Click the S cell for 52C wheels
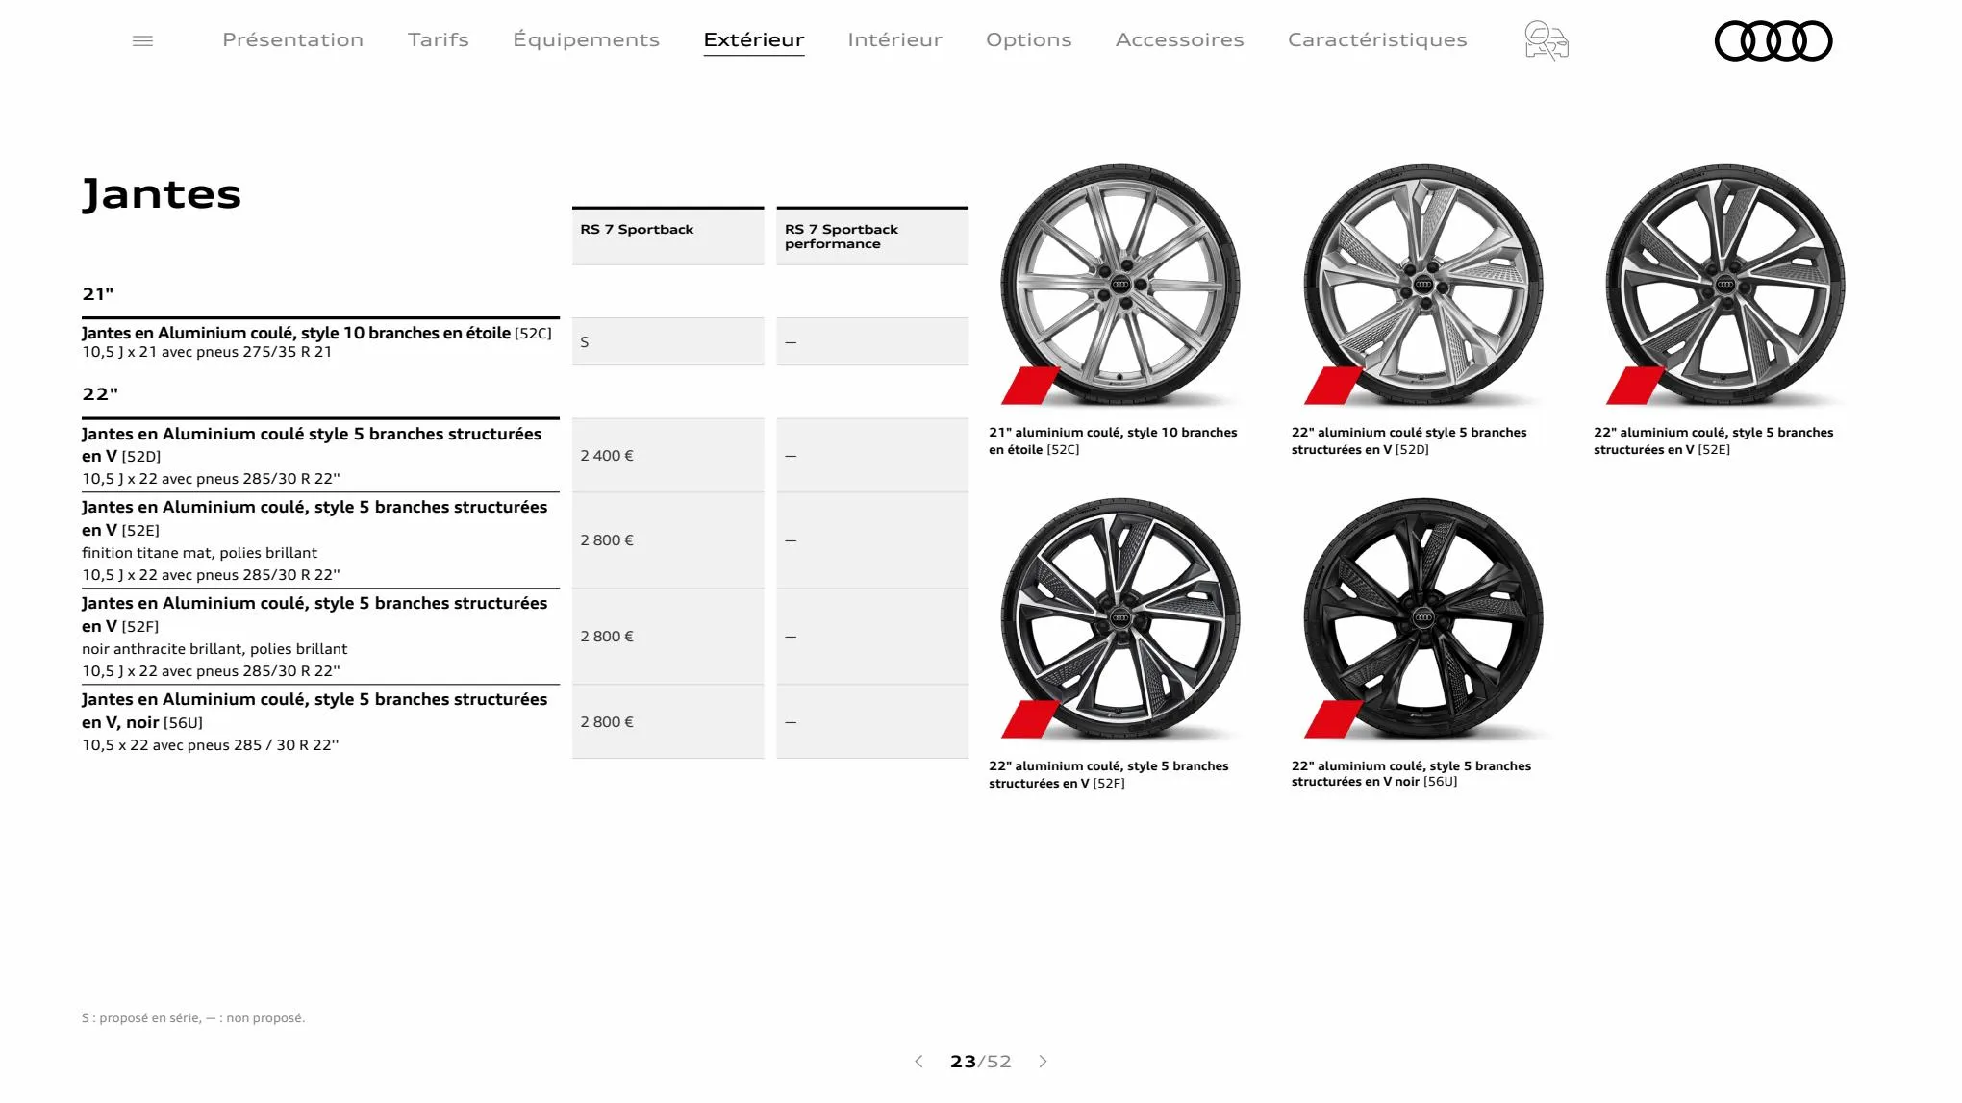The image size is (1962, 1103). pos(667,341)
